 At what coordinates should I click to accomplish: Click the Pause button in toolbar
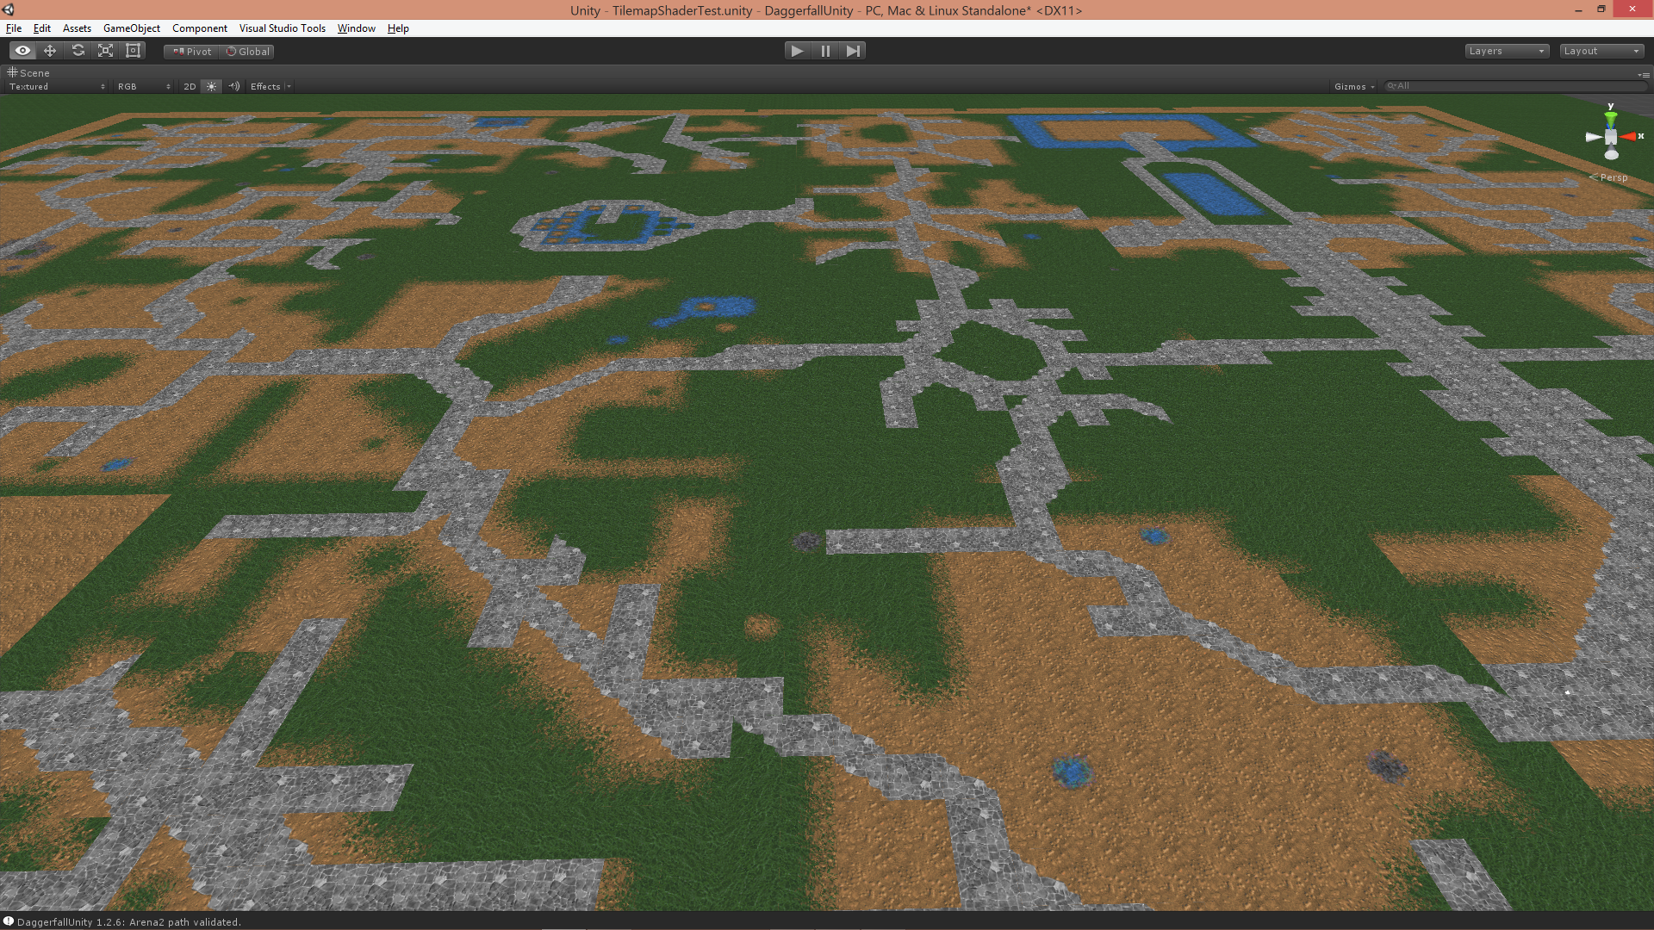[x=826, y=50]
